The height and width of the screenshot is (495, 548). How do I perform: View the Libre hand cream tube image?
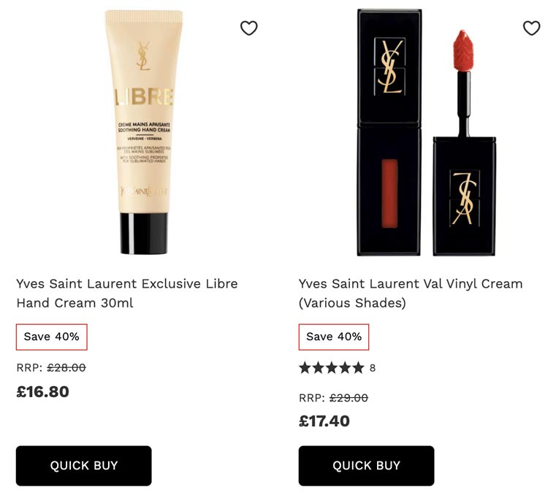[x=144, y=132]
